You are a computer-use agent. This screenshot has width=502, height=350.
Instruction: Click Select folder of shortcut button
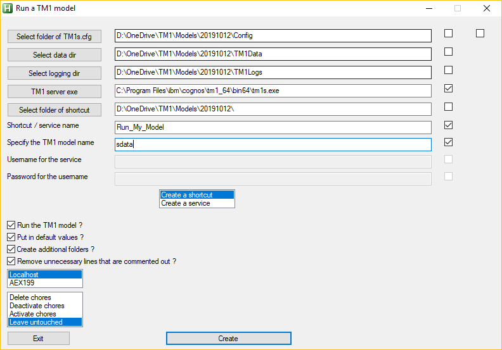[54, 110]
